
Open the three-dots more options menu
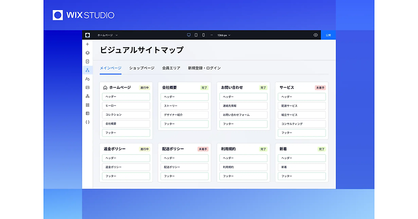pos(211,35)
